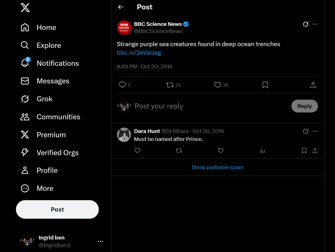Click the X logo at top left
This screenshot has height=252, width=335.
coord(25,7)
